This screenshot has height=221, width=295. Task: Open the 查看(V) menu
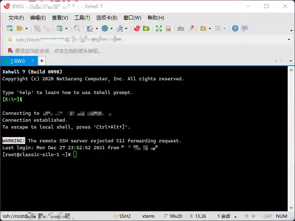click(60, 18)
